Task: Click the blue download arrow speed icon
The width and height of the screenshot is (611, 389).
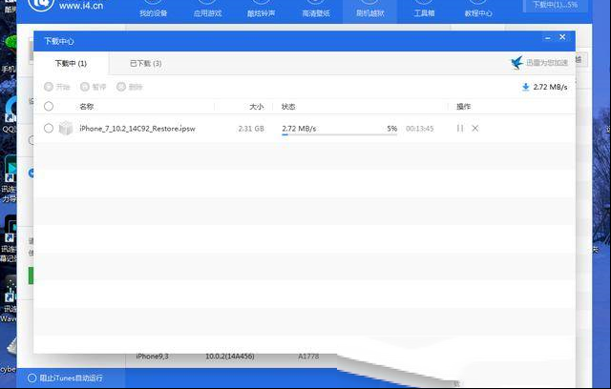Action: tap(526, 87)
